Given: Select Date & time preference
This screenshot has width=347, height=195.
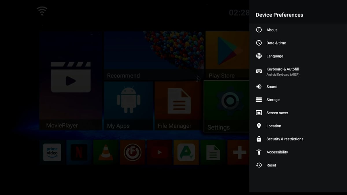Looking at the screenshot, I should tap(298, 43).
